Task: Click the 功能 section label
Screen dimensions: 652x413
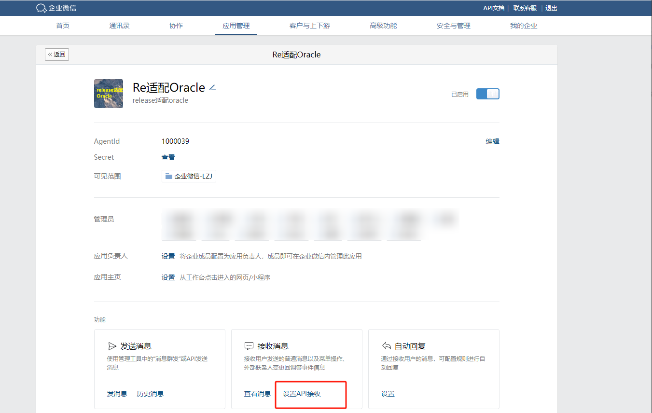Action: click(x=99, y=319)
